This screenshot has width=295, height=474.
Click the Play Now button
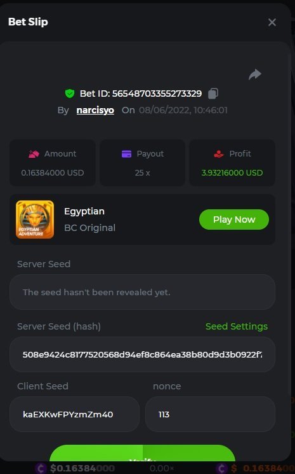coord(234,220)
